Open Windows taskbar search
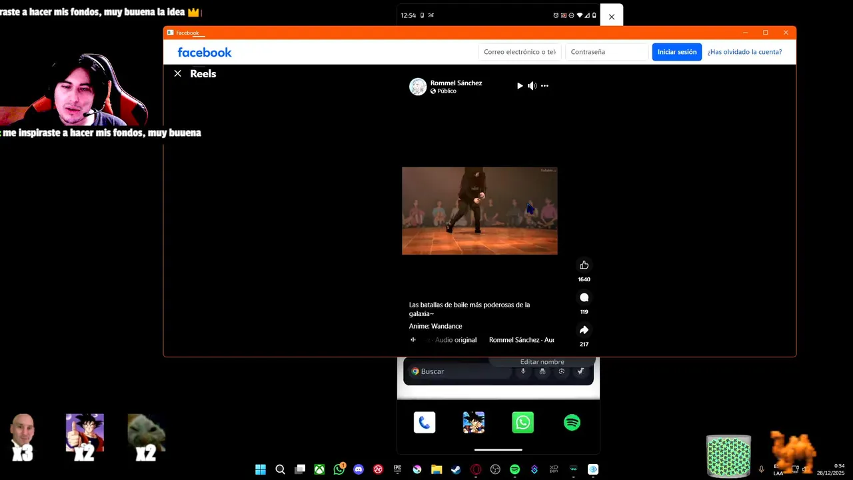This screenshot has height=480, width=853. pyautogui.click(x=281, y=469)
